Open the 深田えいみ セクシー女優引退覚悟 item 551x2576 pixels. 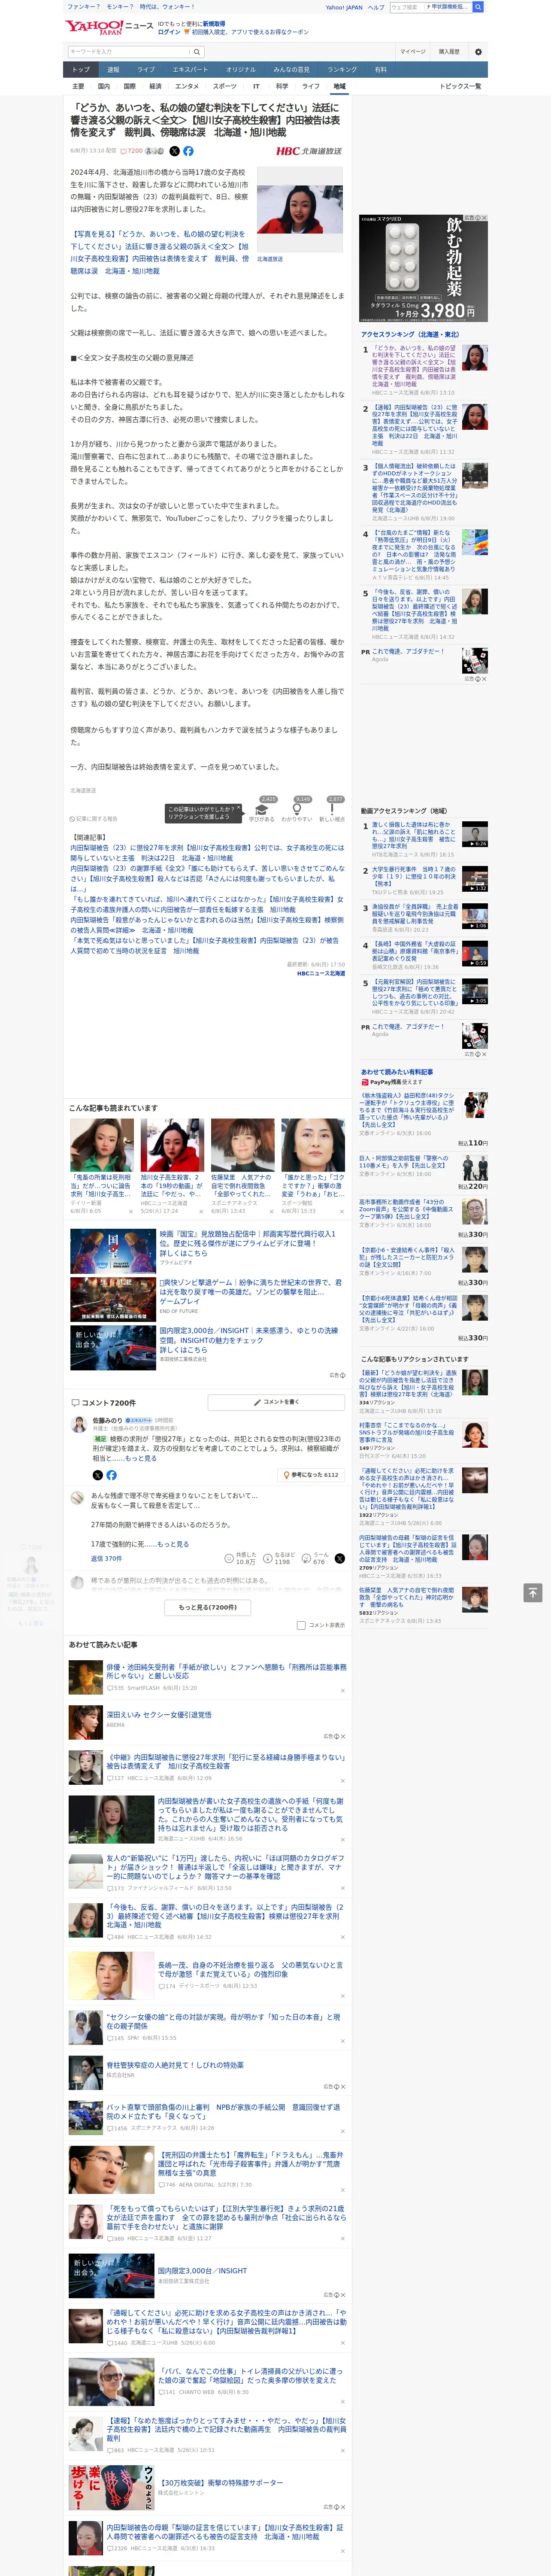[159, 1715]
